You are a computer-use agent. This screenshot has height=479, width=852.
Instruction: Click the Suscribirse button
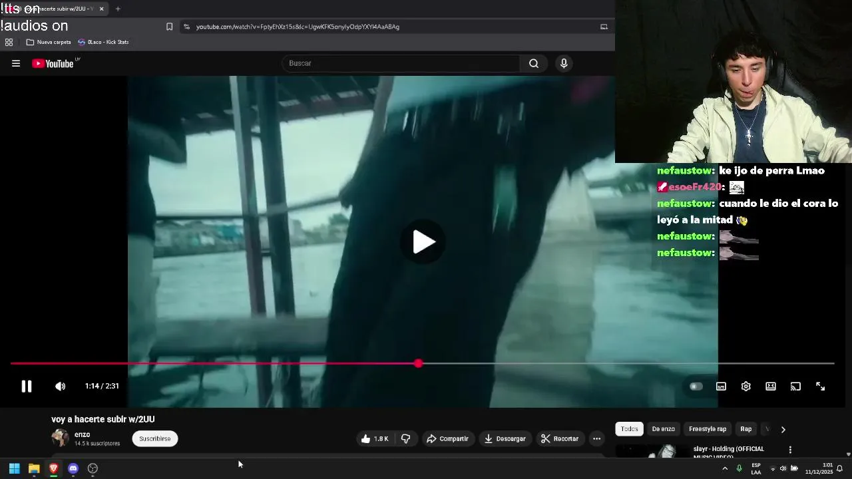pos(155,438)
